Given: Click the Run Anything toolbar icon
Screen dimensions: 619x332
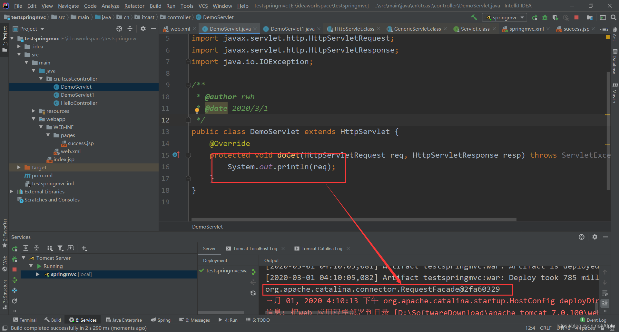Looking at the screenshot, I should (x=603, y=17).
